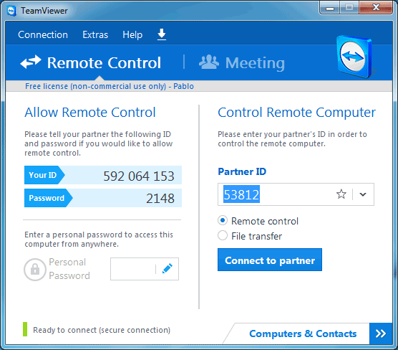This screenshot has height=350, width=398.
Task: Click the Control Remote Computer heading
Action: [x=297, y=113]
